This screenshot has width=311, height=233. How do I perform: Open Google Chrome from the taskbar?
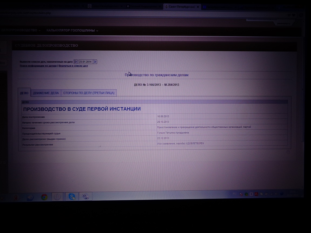coord(44,197)
